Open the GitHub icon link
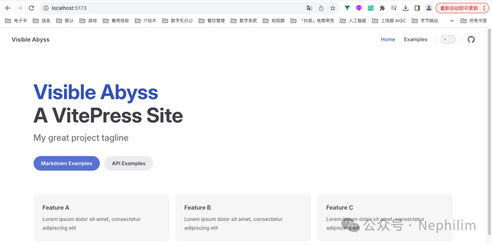The width and height of the screenshot is (492, 245). click(471, 40)
